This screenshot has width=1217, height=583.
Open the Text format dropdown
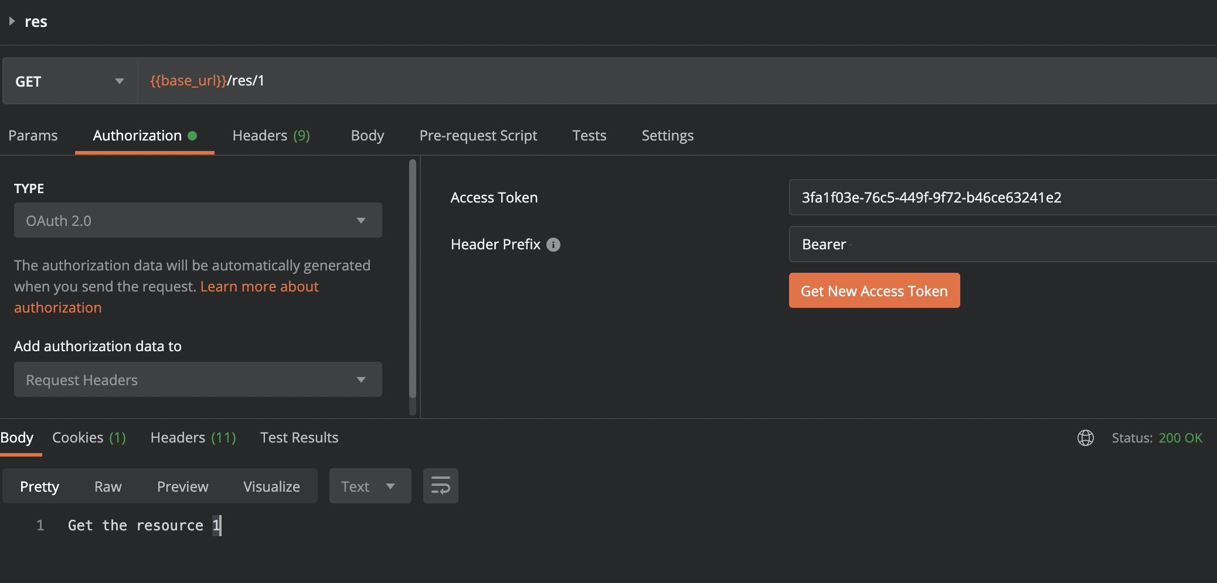pyautogui.click(x=369, y=486)
